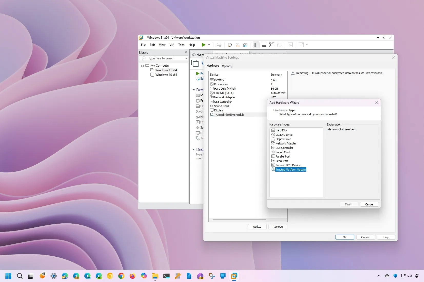Open the Snapshot Manager
The width and height of the screenshot is (424, 282).
pos(245,45)
